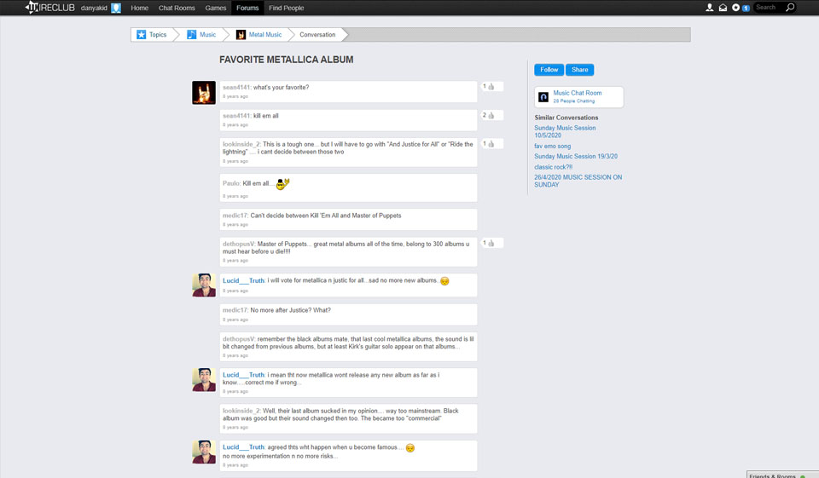Follow this conversation
This screenshot has height=478, width=819.
click(x=549, y=70)
